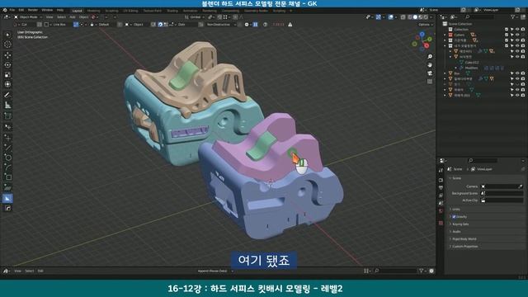Open the Output properties tab icon
The image size is (528, 297).
point(441,188)
